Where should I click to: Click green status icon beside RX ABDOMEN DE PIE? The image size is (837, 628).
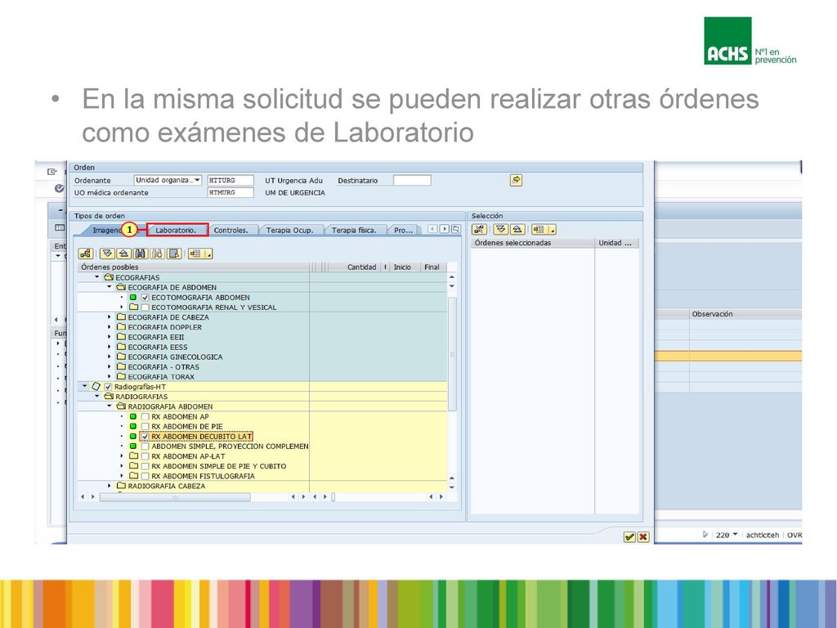pyautogui.click(x=133, y=426)
